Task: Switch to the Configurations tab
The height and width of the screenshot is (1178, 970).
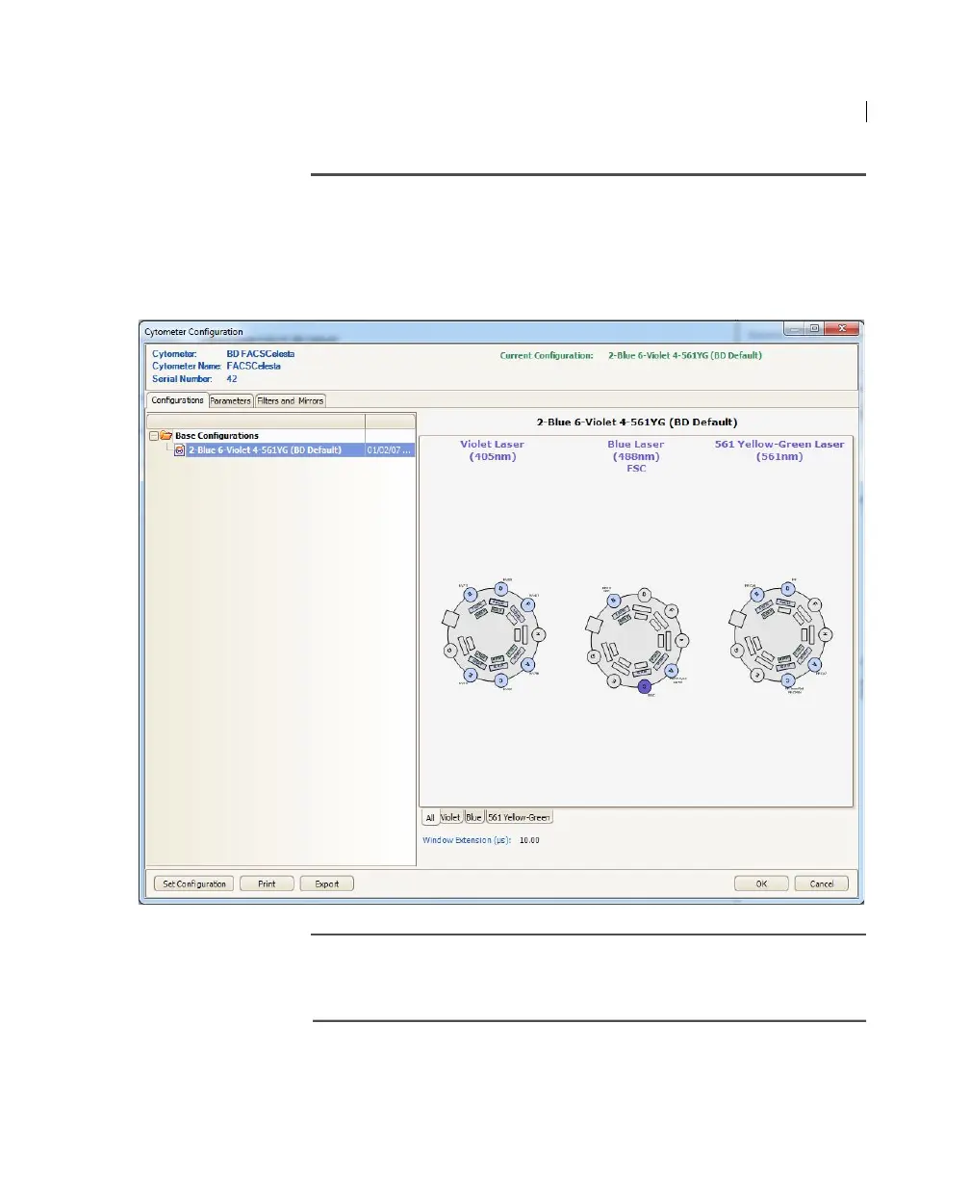Action: click(x=178, y=400)
